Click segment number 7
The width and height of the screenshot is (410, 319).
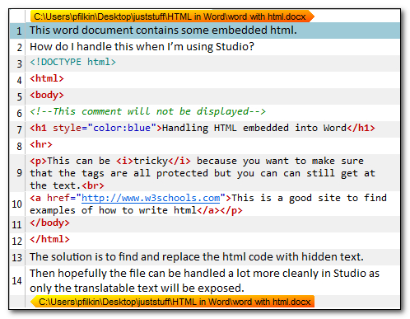[x=19, y=129]
